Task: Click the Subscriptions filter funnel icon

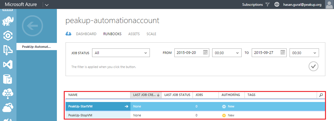Action: click(x=267, y=5)
